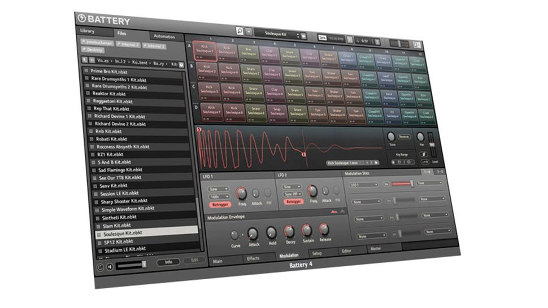The image size is (548, 308).
Task: Select the Rim Soulesque cell in row A
Action: 249,54
